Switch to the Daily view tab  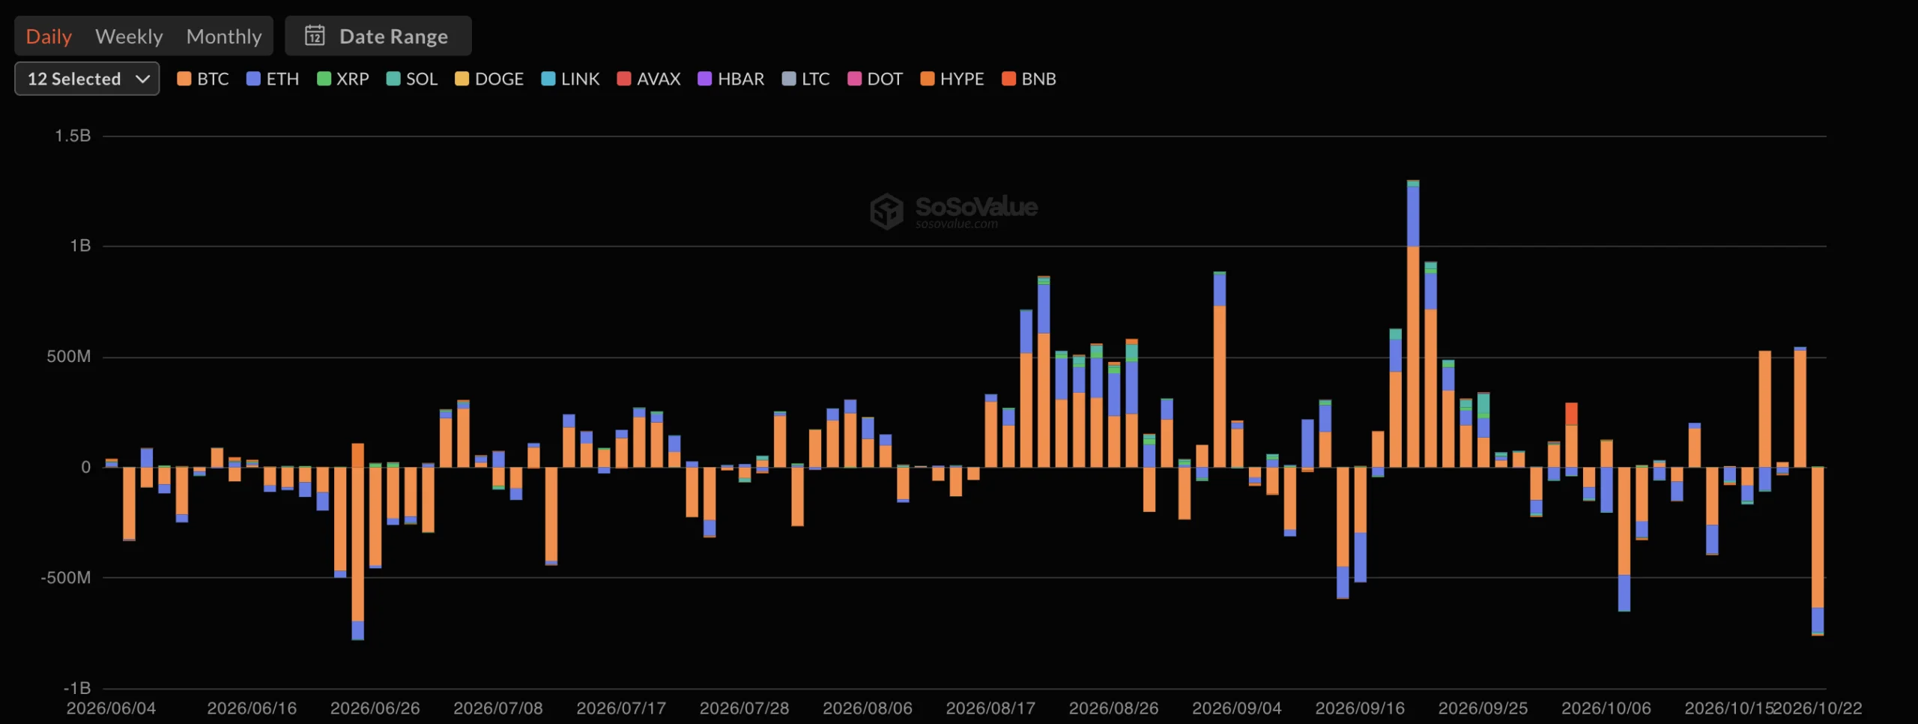[49, 36]
